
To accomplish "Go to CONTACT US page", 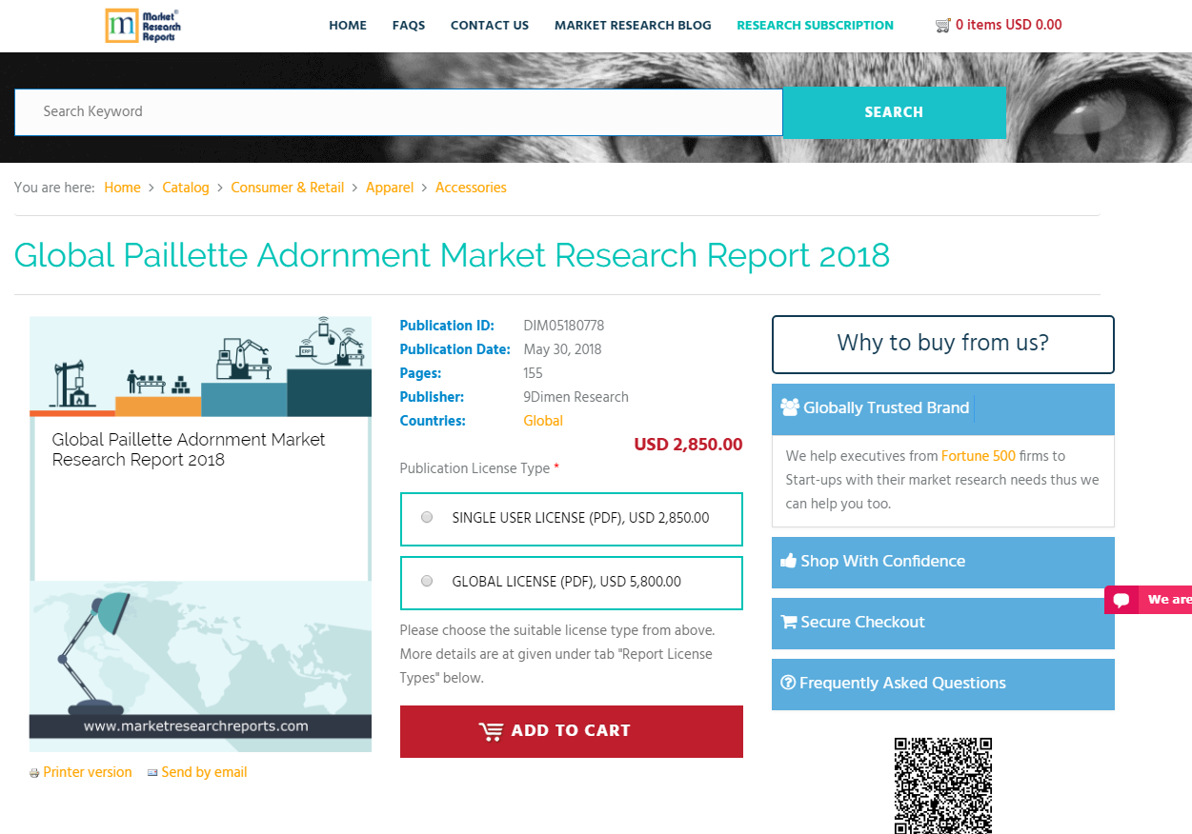I will pyautogui.click(x=490, y=26).
